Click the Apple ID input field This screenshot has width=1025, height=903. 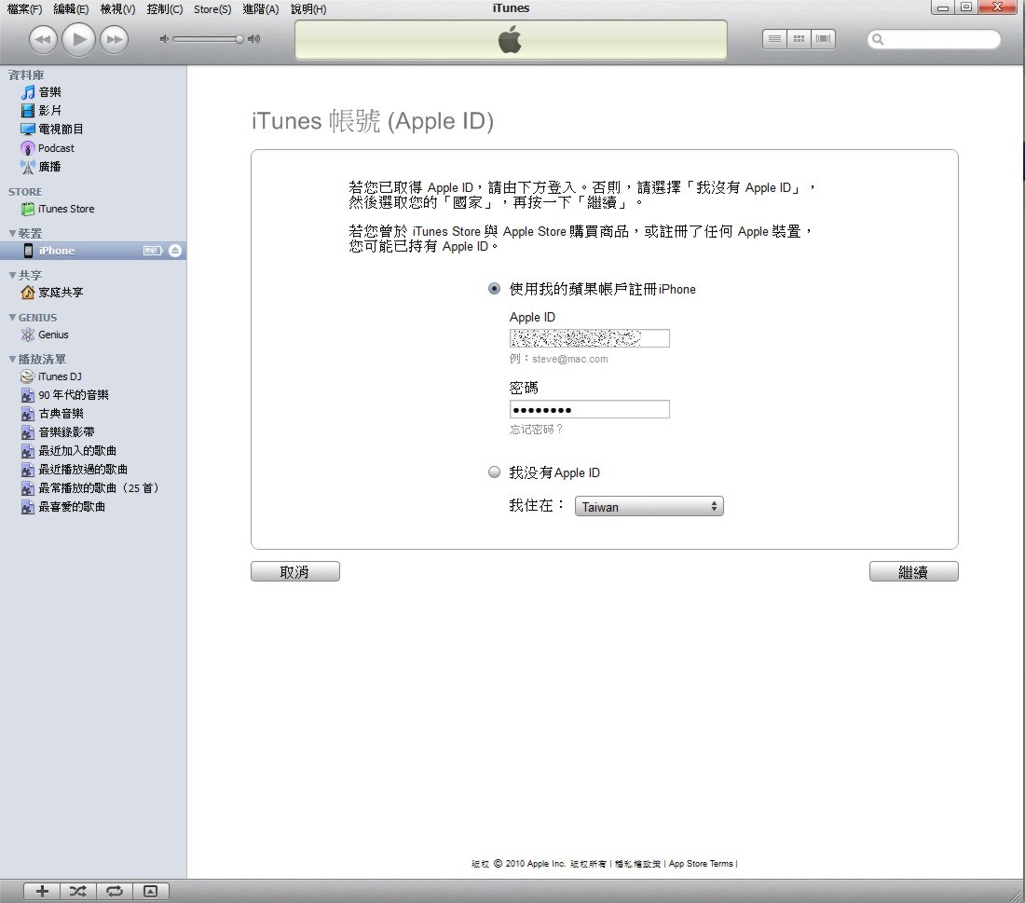point(590,338)
